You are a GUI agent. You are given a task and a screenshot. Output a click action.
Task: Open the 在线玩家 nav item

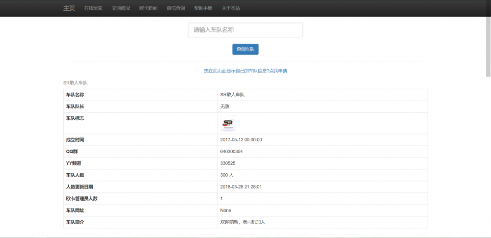coord(93,8)
